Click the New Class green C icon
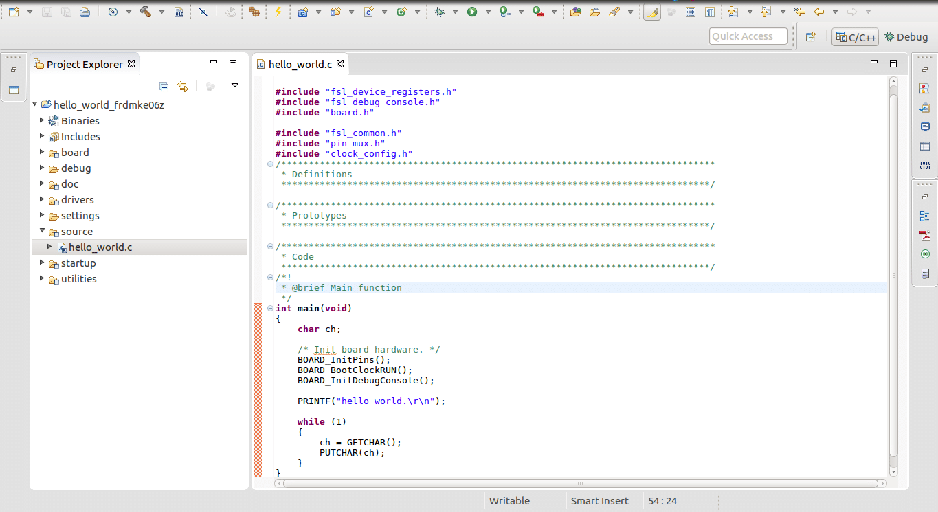The height and width of the screenshot is (512, 938). click(x=401, y=12)
